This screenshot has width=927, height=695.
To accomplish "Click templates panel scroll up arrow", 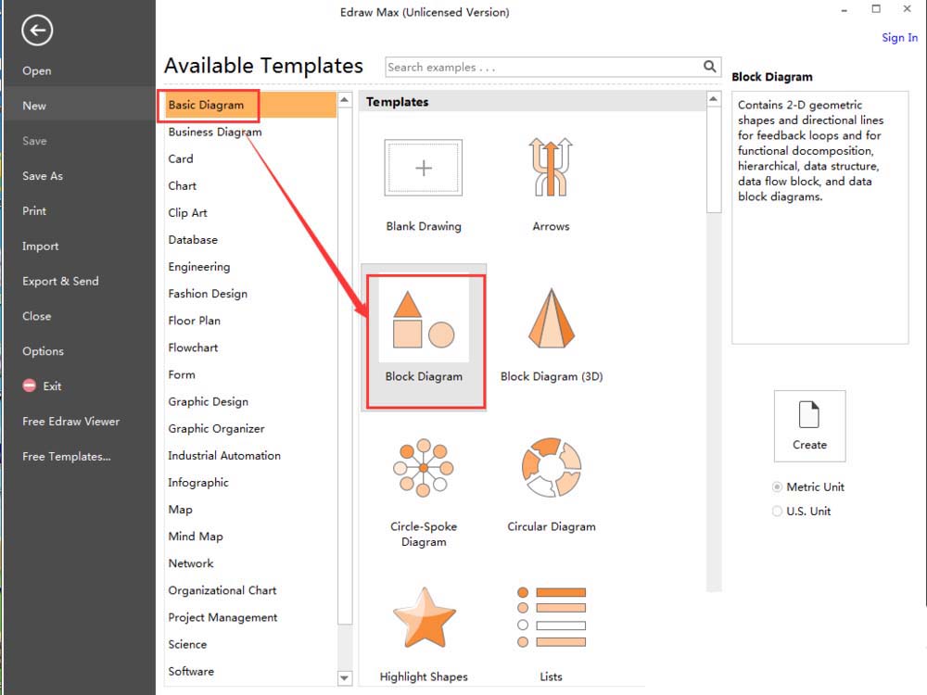I will (x=714, y=99).
